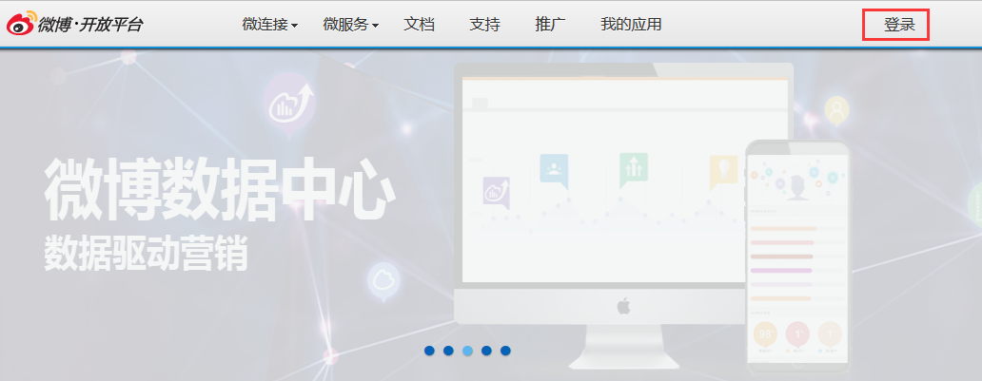Click the 登录 login button
Screen dimensions: 982x381
899,25
